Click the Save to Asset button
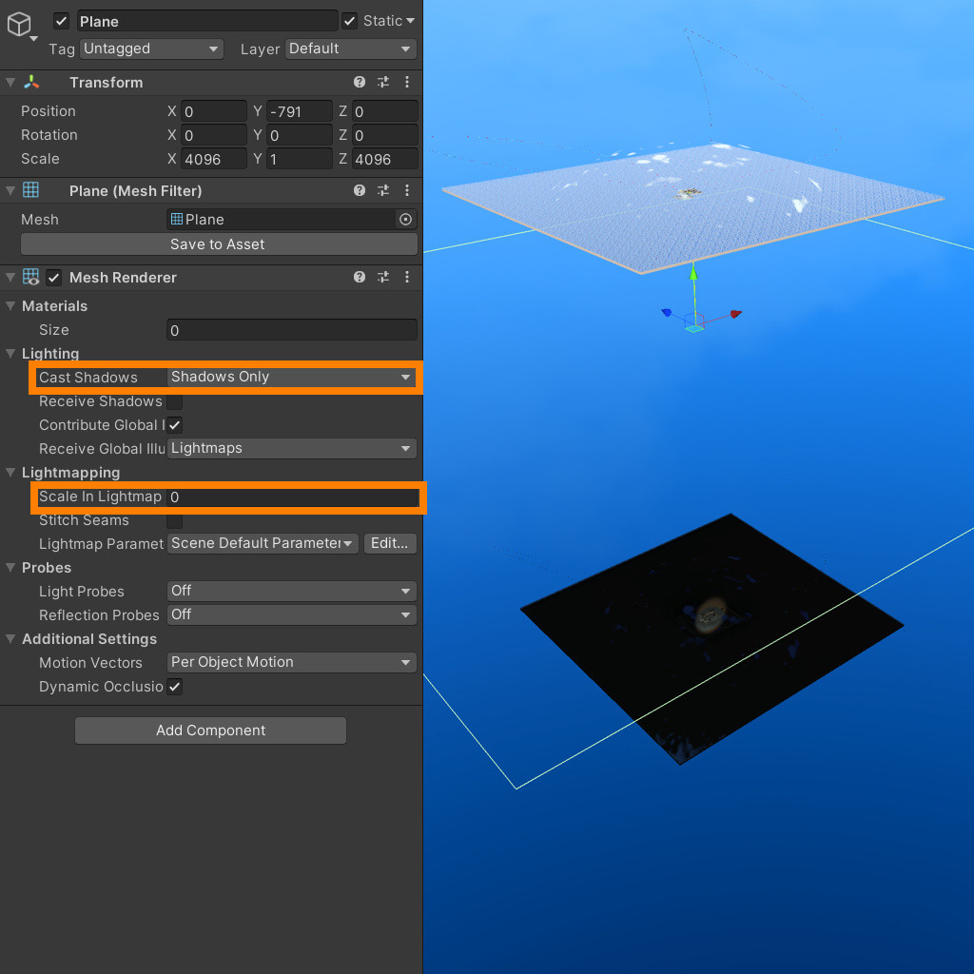Image resolution: width=974 pixels, height=974 pixels. click(219, 244)
